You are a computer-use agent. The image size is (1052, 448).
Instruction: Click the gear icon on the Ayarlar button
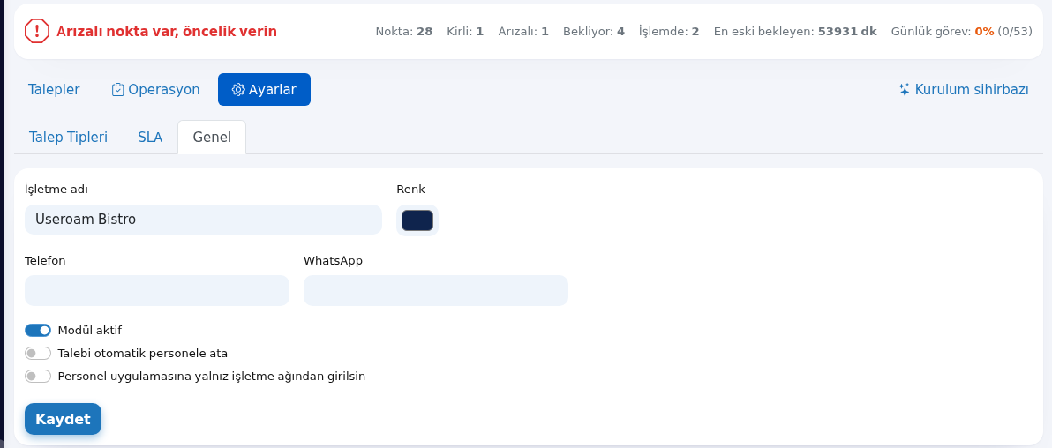(237, 90)
